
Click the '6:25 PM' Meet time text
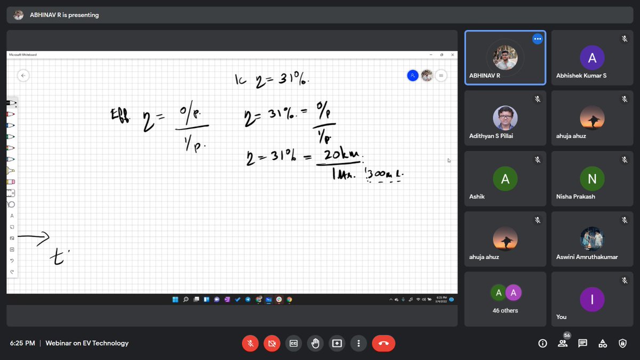(22, 343)
